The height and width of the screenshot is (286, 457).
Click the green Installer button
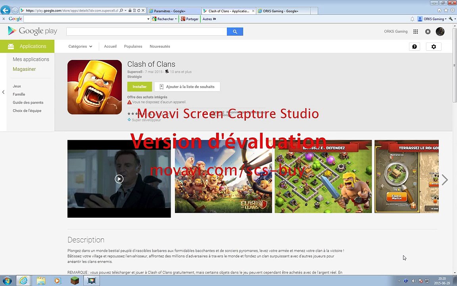pos(140,87)
